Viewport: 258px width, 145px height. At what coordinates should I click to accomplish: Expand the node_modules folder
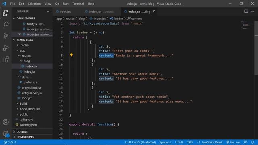(x=32, y=109)
